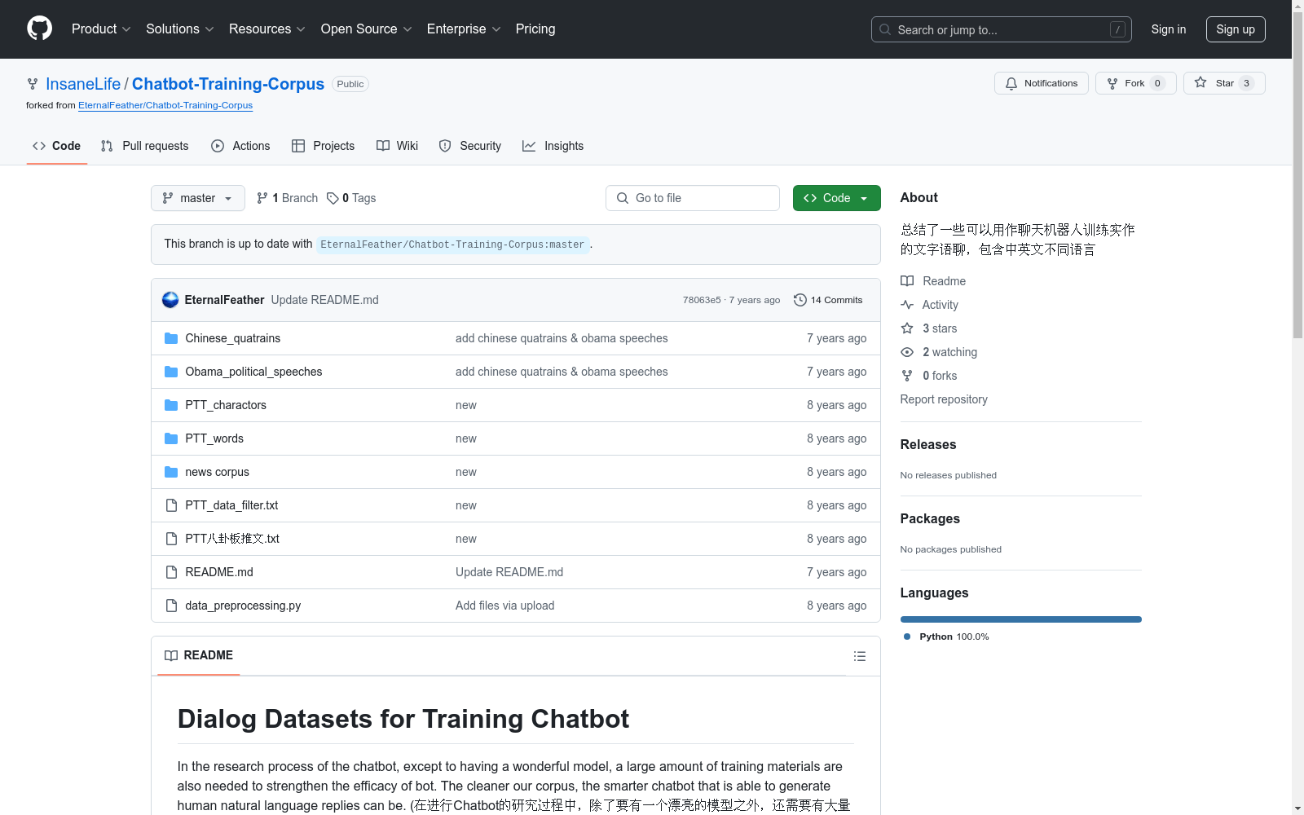The width and height of the screenshot is (1304, 815).
Task: Open the README outline list icon
Action: point(859,656)
